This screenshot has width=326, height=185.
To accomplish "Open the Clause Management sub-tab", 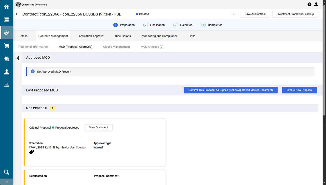I will (116, 47).
